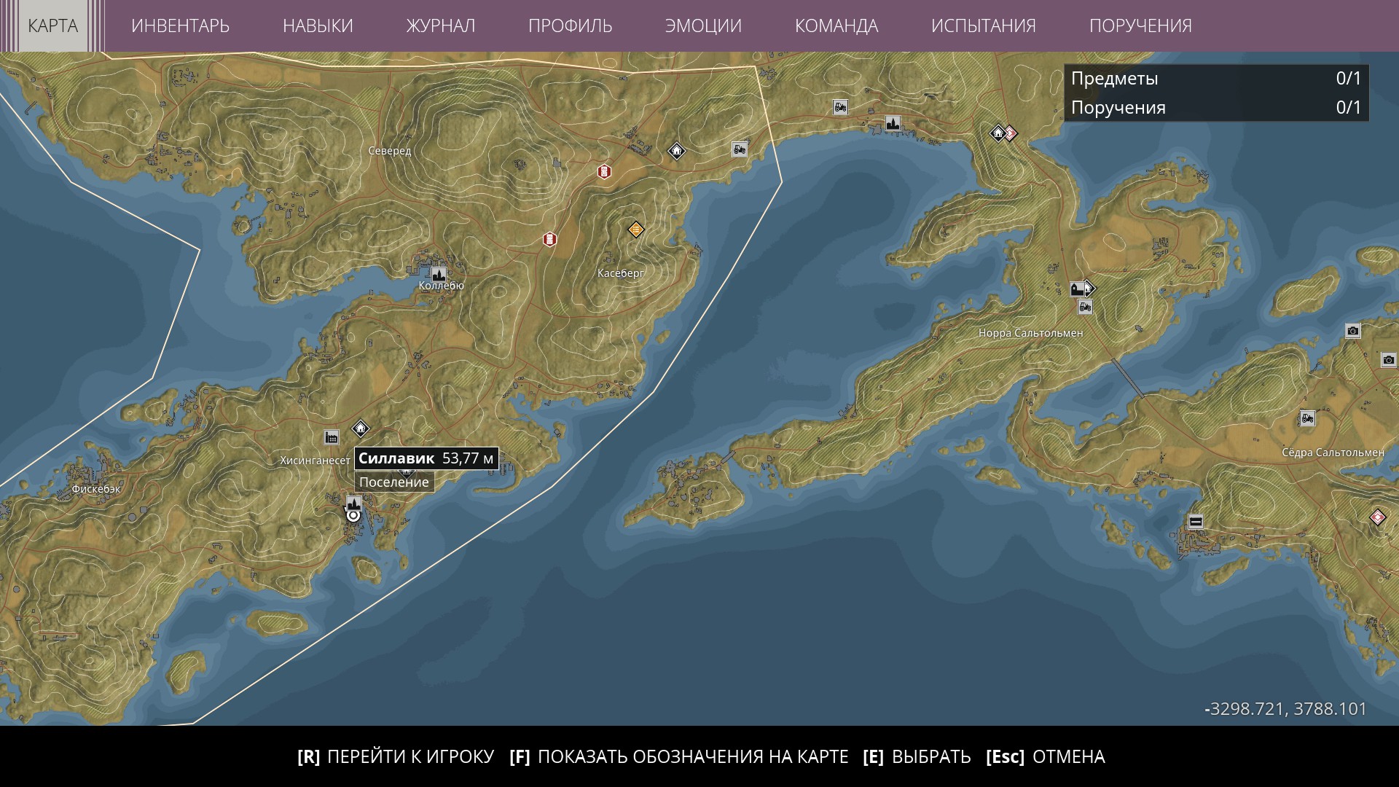Open the ПРОФИЛЬ tab

(x=571, y=26)
